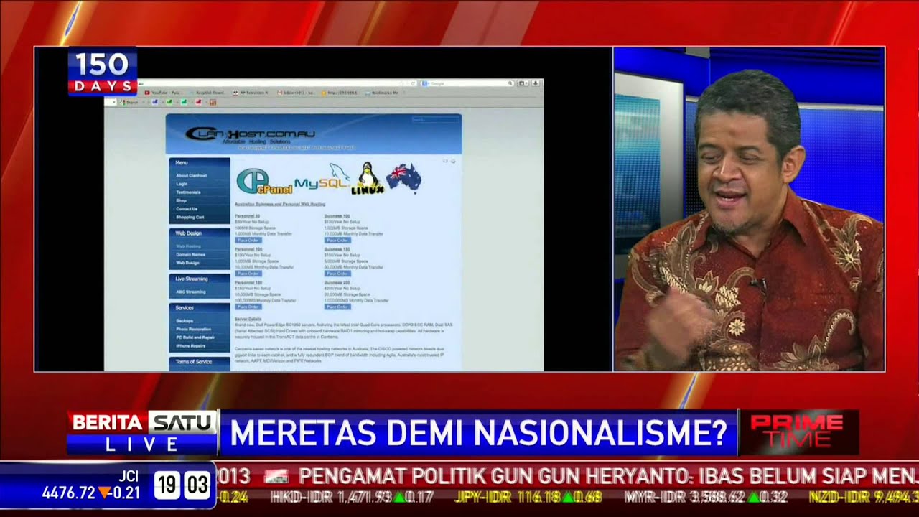Screen dimensions: 919x517
Task: Click the red-bordered icon on second toolbar row
Action: point(213,102)
